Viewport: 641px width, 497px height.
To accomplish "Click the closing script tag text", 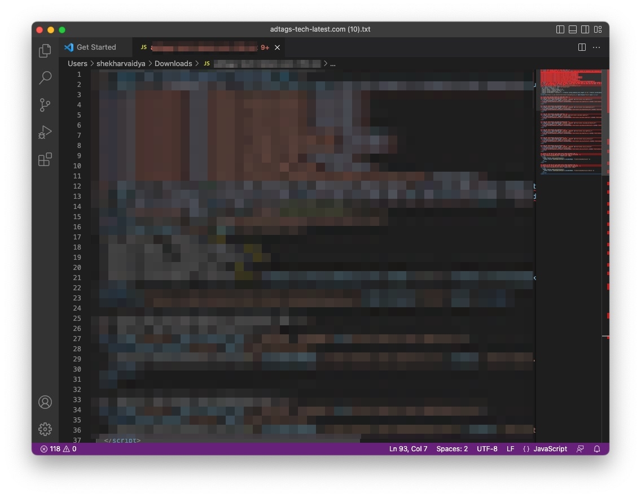I will (x=122, y=440).
